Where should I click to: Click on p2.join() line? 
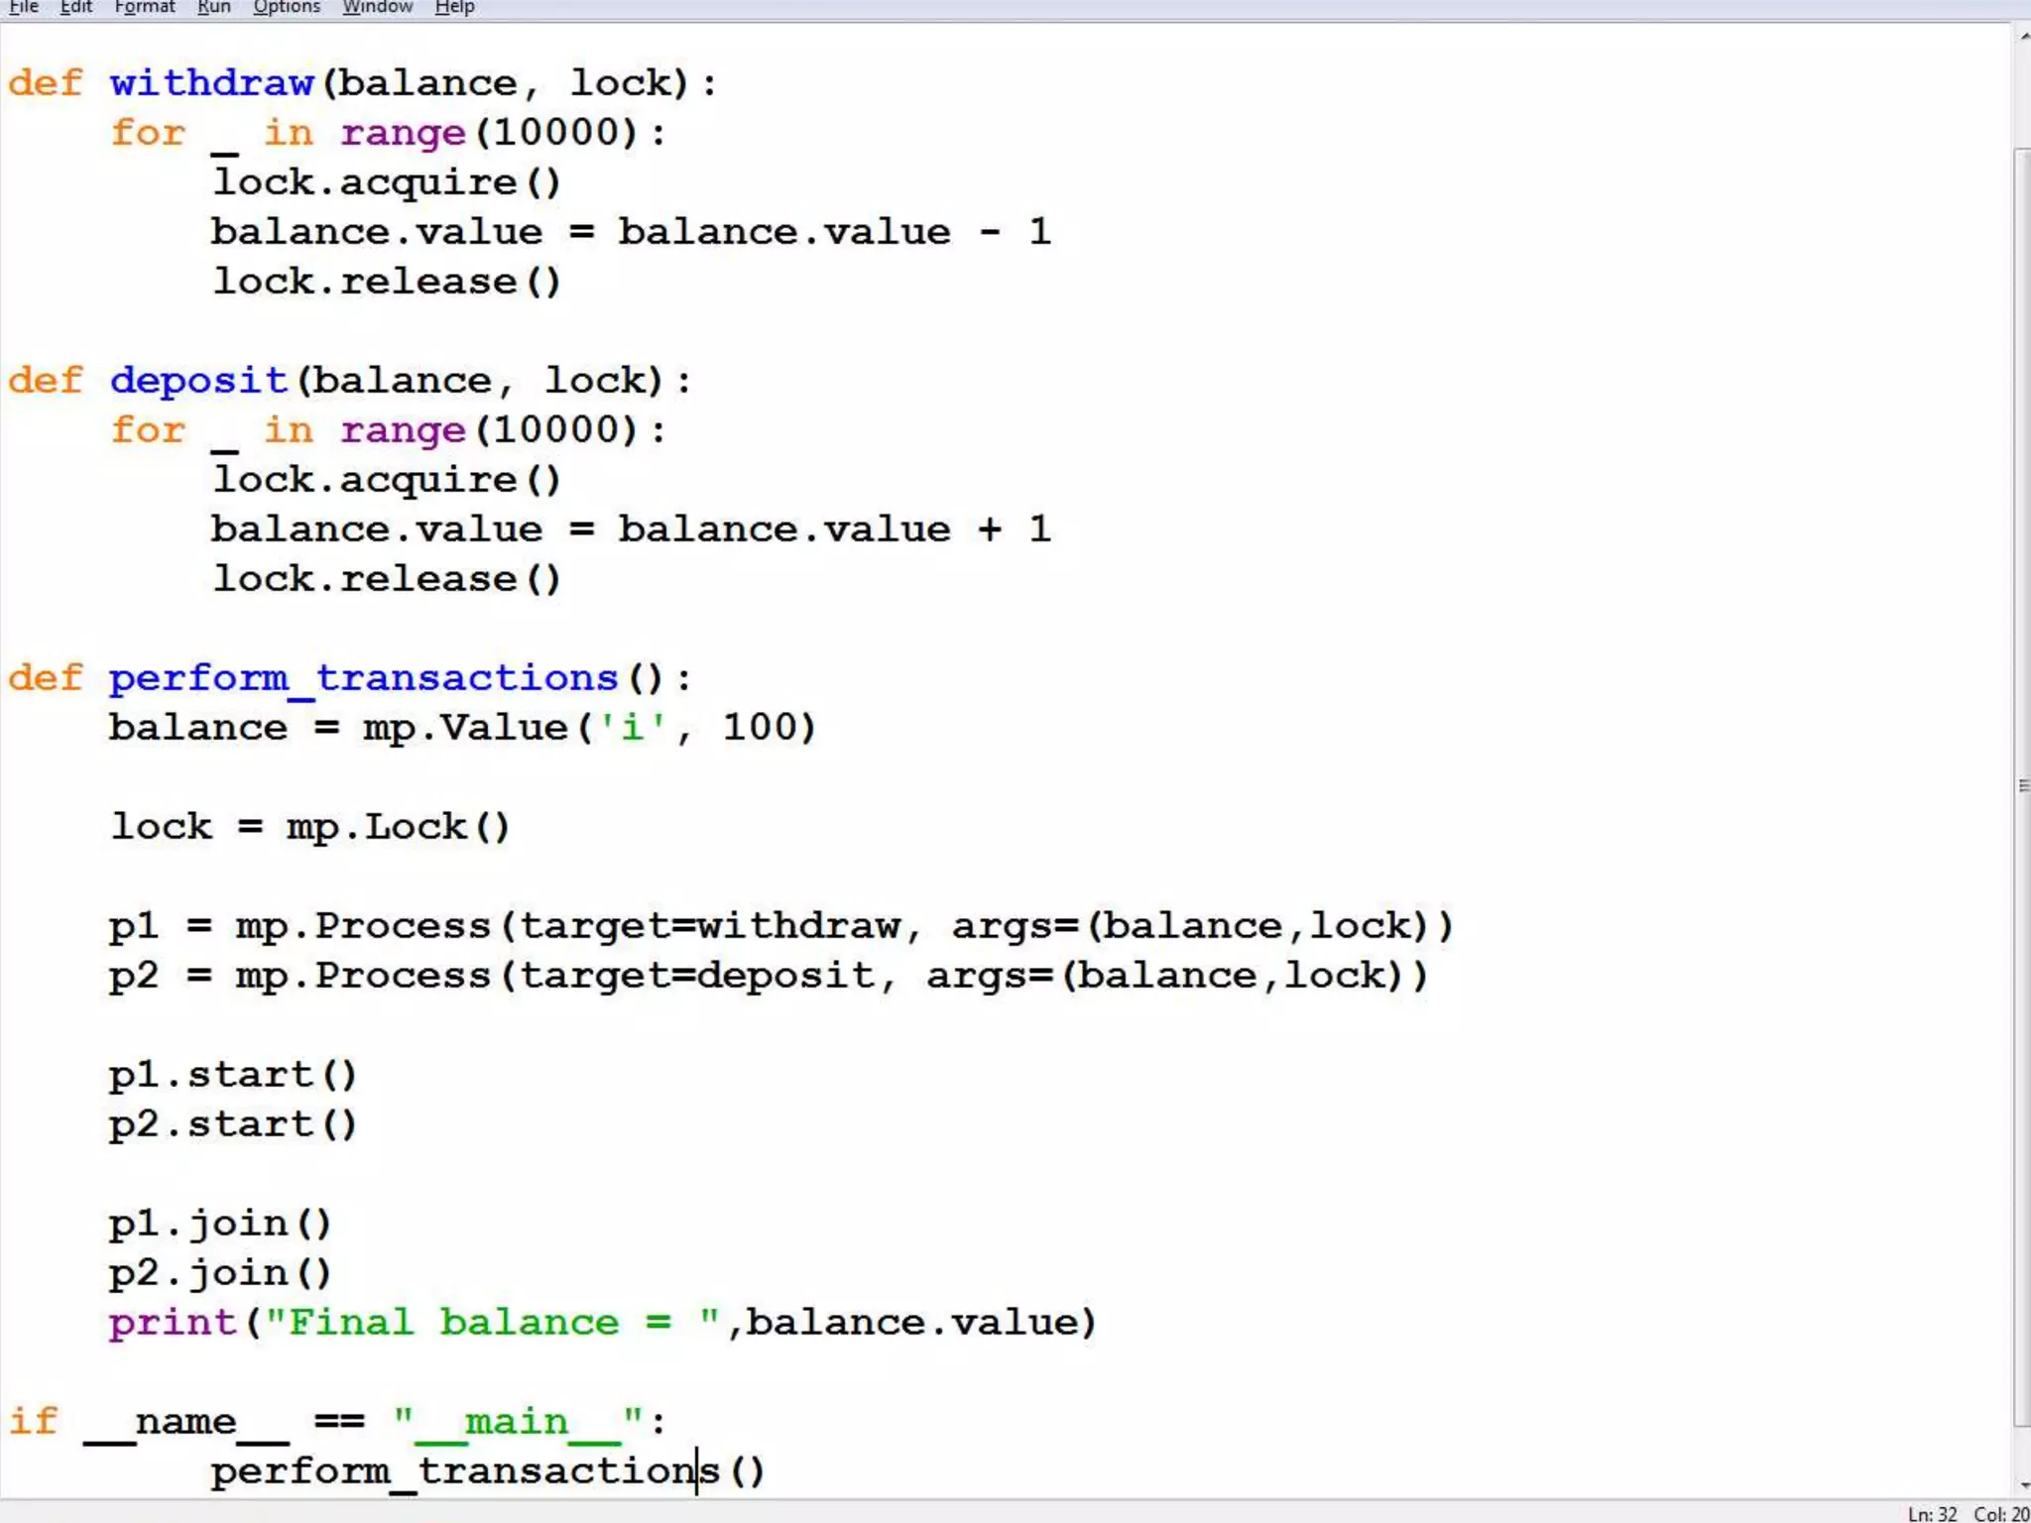coord(219,1273)
